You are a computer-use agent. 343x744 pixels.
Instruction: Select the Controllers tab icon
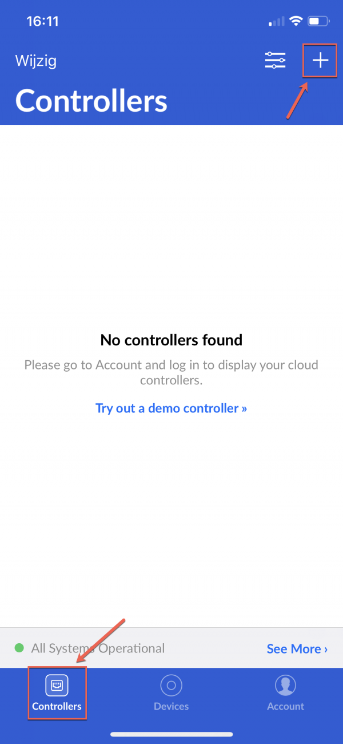(x=57, y=685)
